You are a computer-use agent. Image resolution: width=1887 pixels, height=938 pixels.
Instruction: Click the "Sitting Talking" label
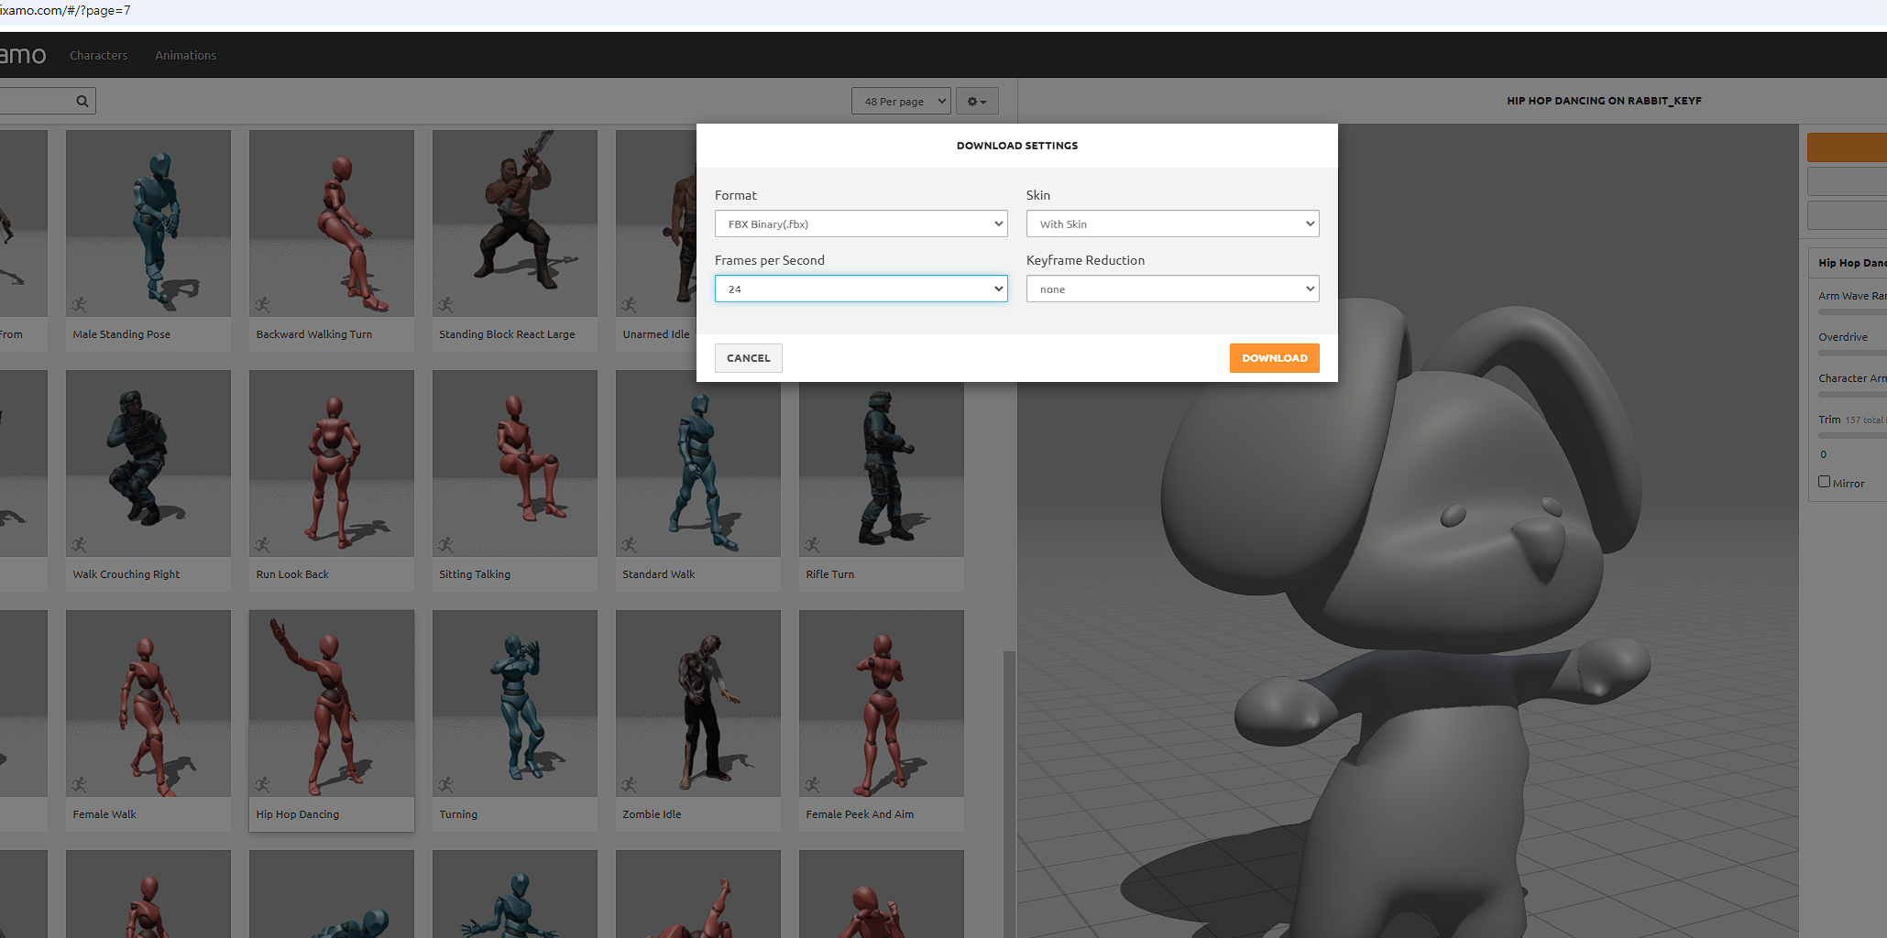[475, 574]
